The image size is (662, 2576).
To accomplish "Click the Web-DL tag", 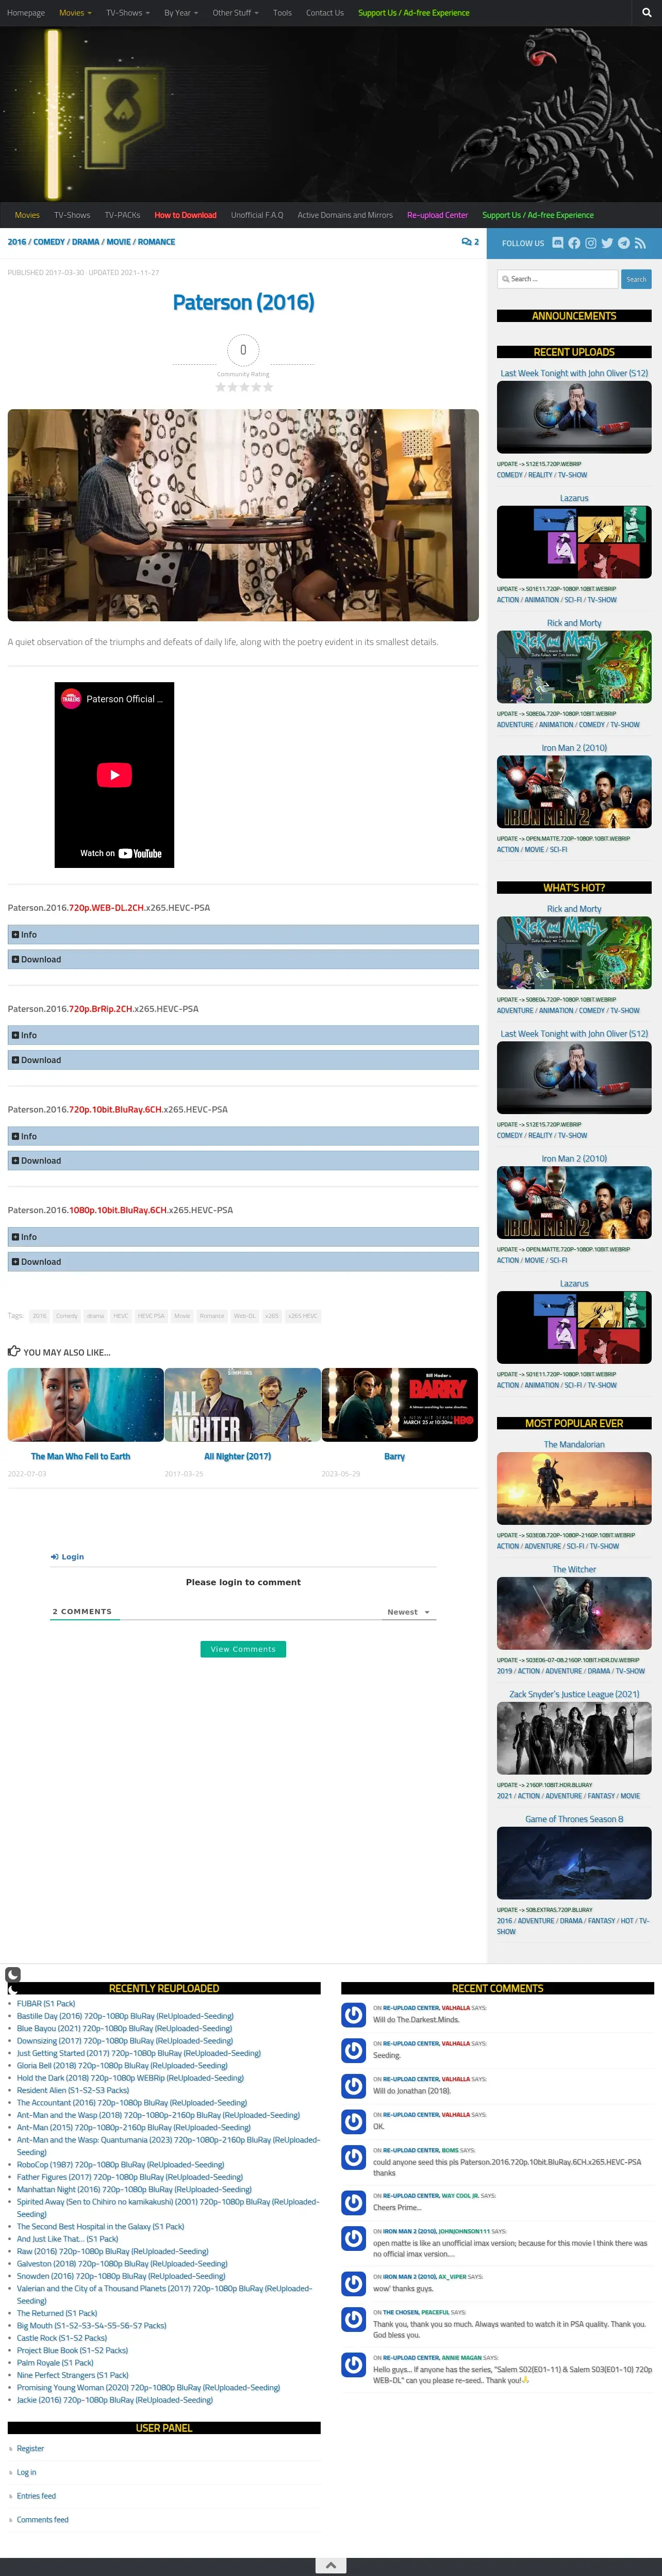I will [x=244, y=1316].
